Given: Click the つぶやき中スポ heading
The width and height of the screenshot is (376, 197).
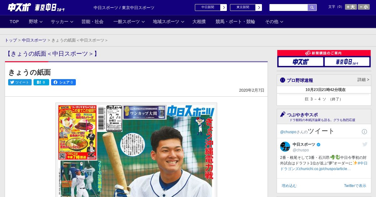Looking at the screenshot, I should [302, 114].
